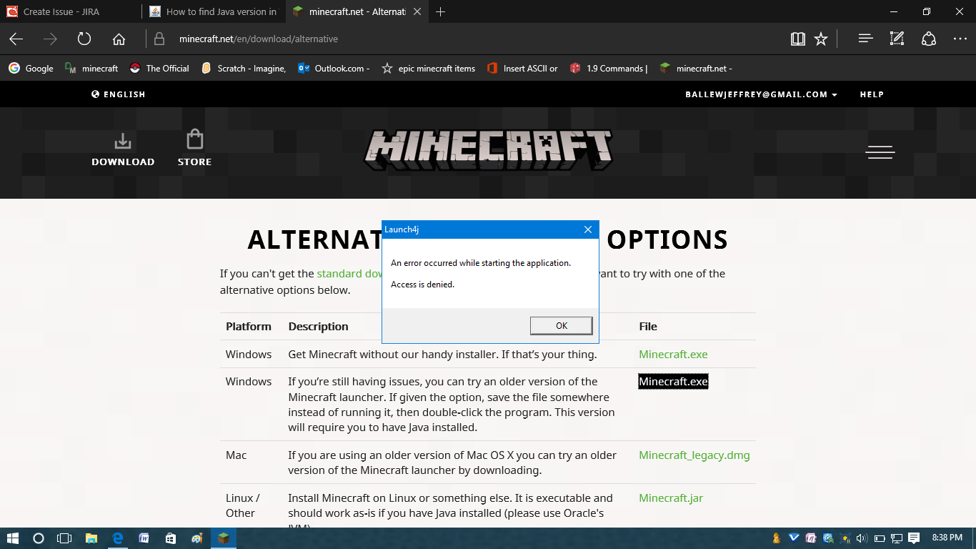Screen dimensions: 976x549
Task: Click the Download icon in site header
Action: [123, 149]
